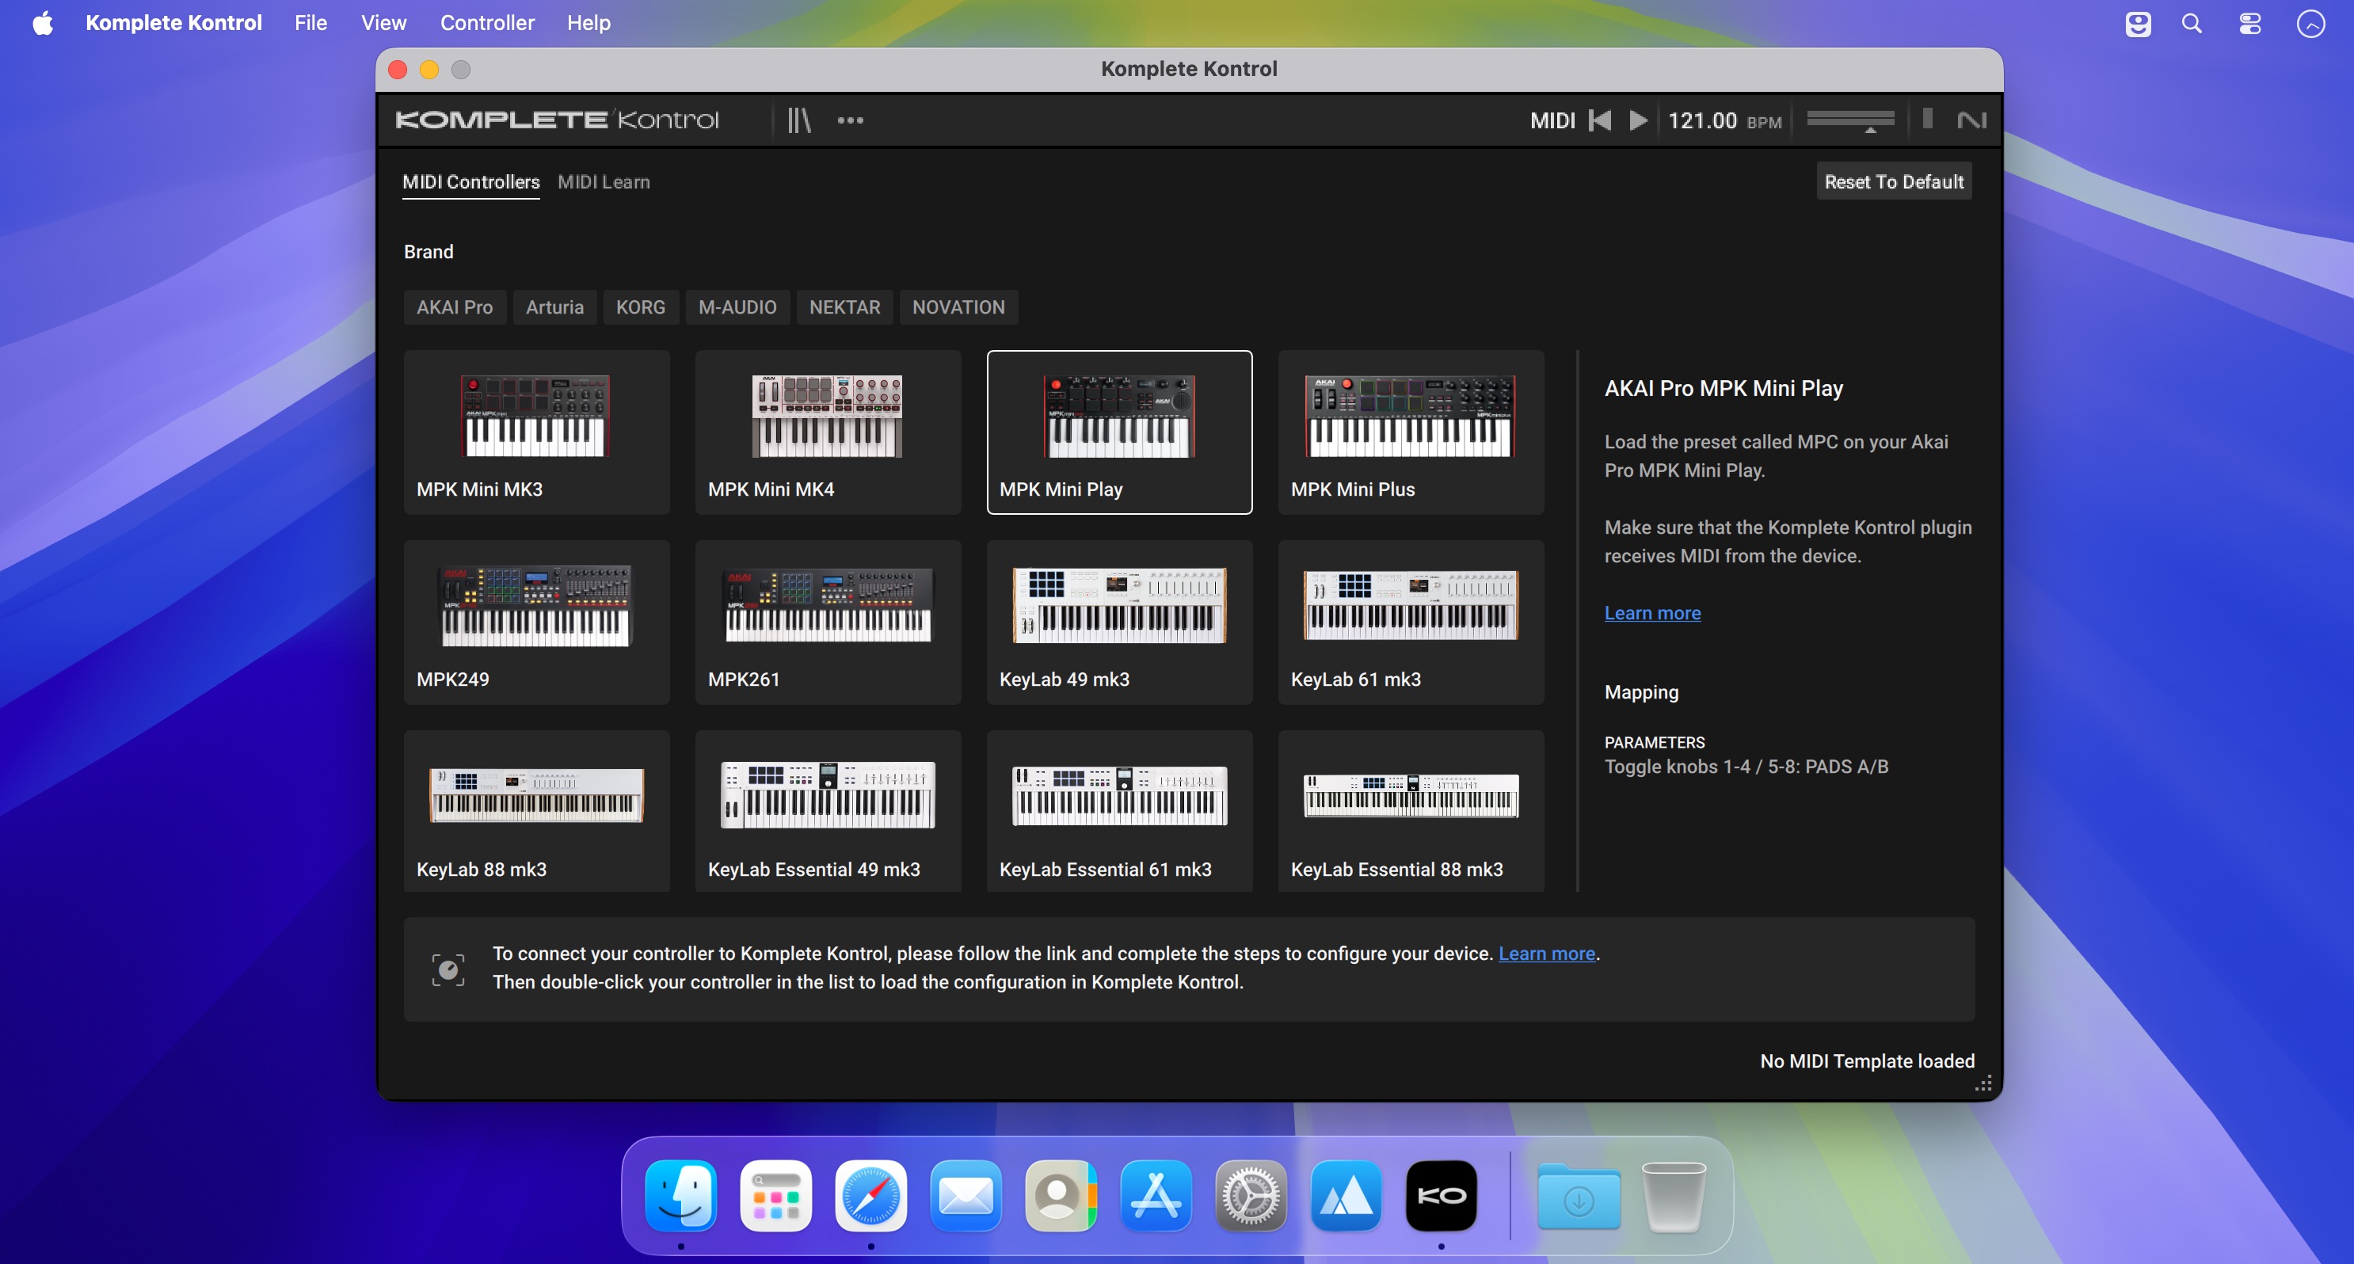Click the smiley face menu bar icon

coord(2138,23)
